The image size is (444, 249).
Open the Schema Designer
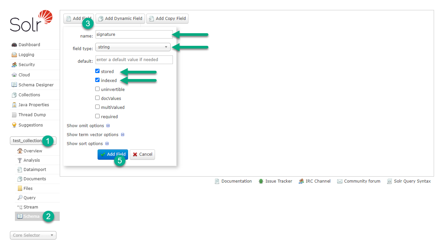(x=36, y=85)
